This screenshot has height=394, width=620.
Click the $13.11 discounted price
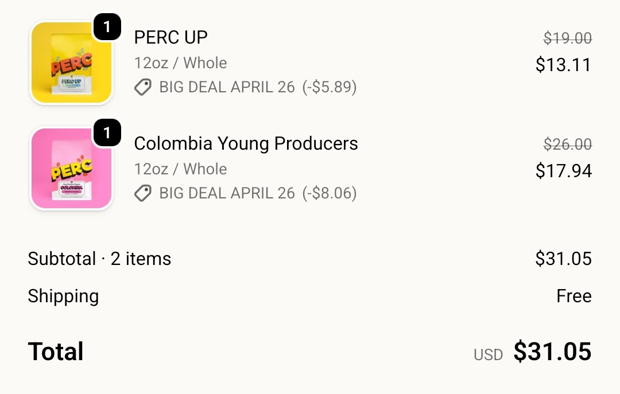[x=563, y=65]
